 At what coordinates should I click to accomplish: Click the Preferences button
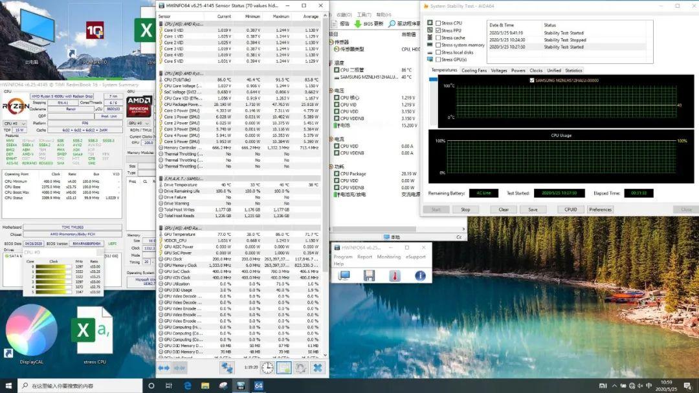point(600,209)
